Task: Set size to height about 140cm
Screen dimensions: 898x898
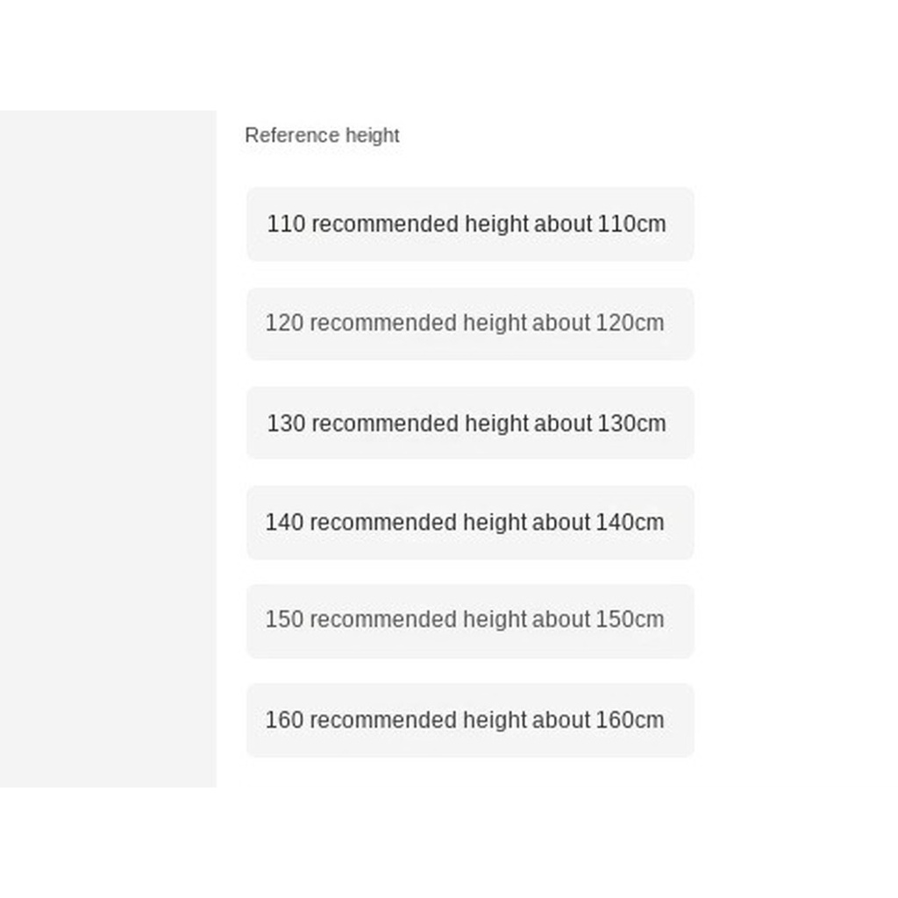Action: click(469, 523)
